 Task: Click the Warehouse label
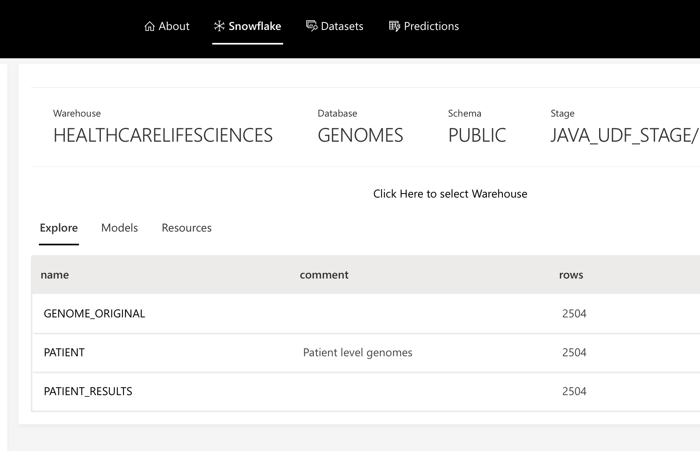pyautogui.click(x=77, y=113)
